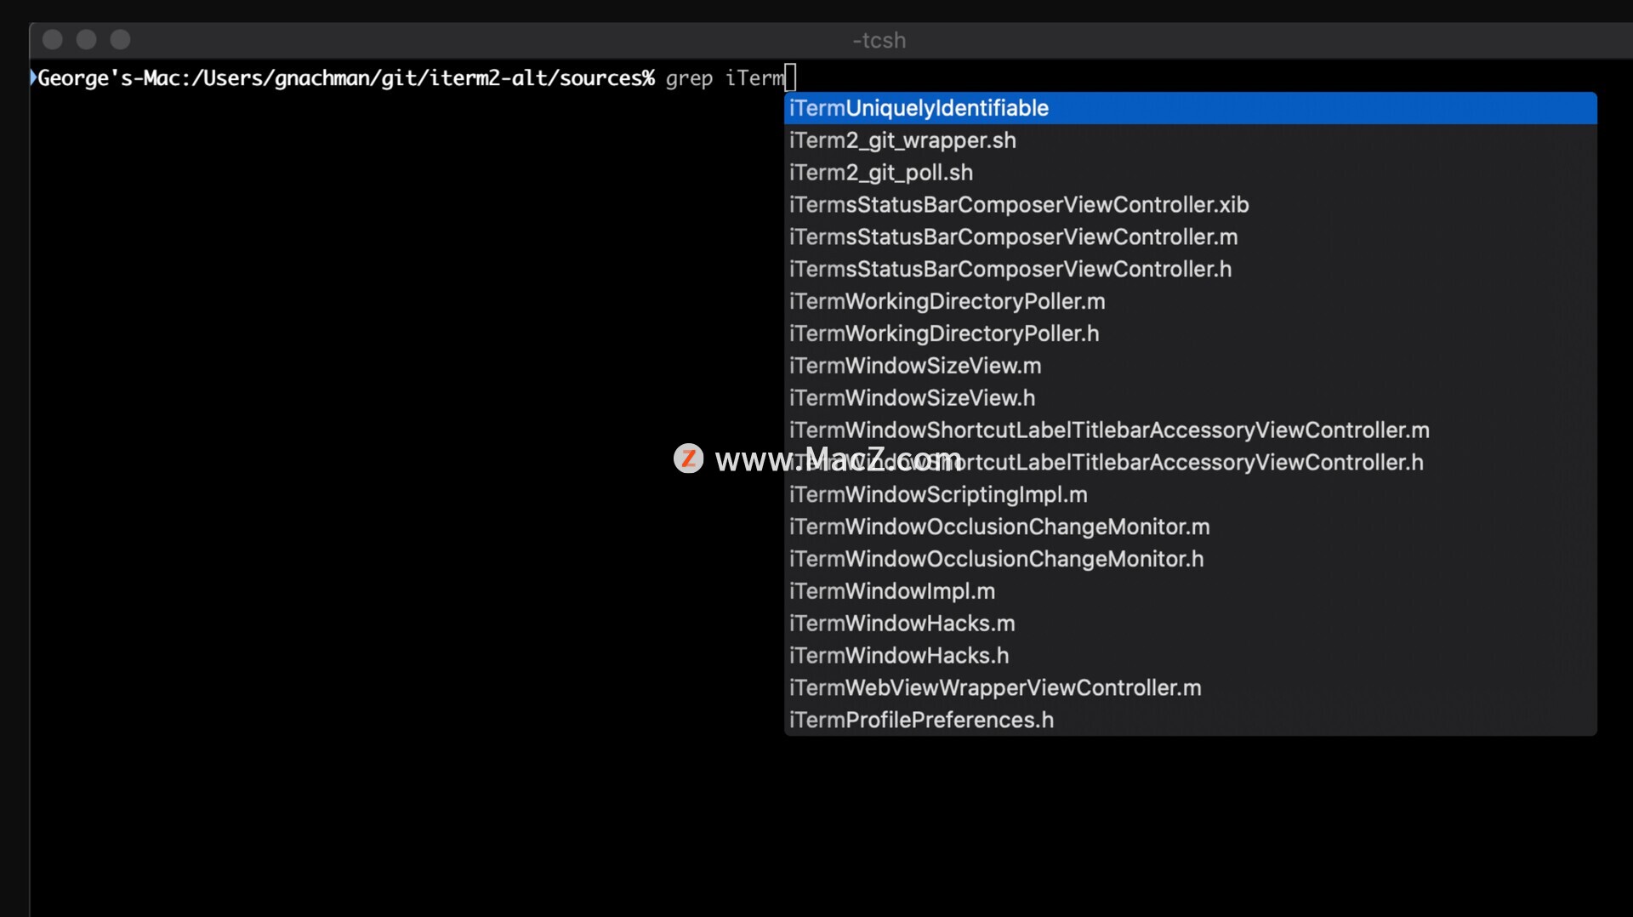Zoom the terminal window
1633x917 pixels.
coord(121,39)
